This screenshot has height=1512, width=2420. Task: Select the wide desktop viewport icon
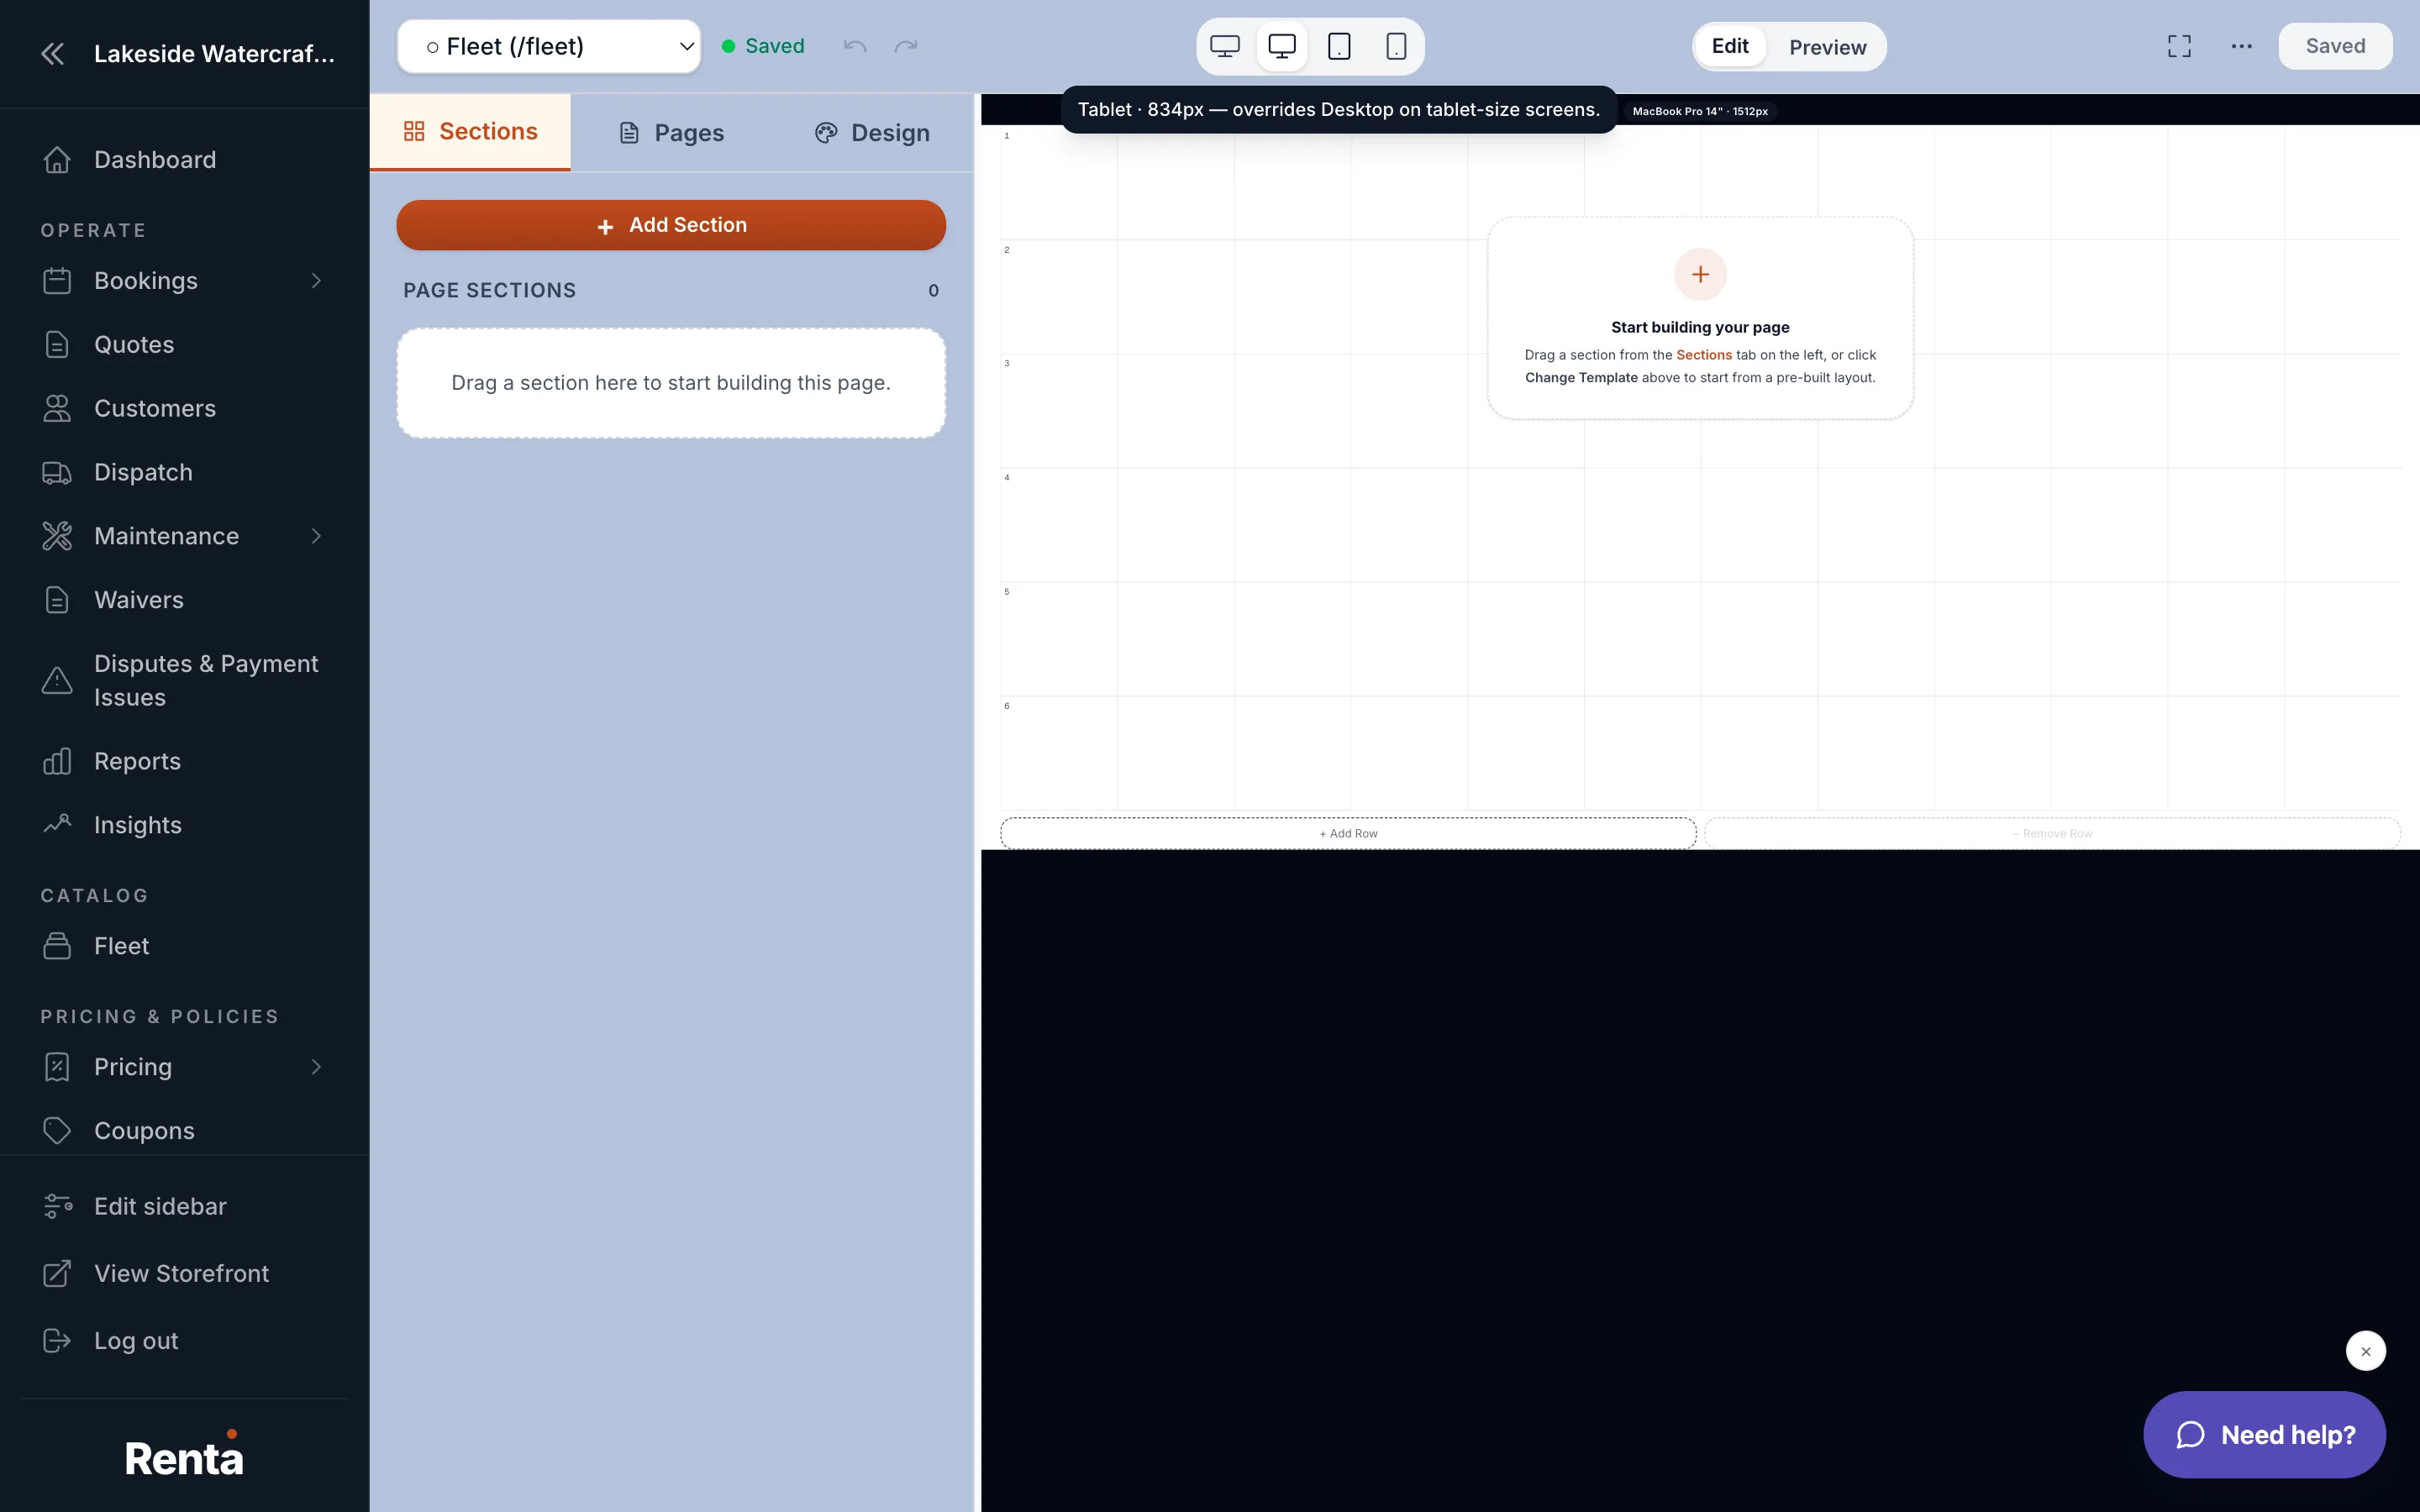[x=1225, y=46]
